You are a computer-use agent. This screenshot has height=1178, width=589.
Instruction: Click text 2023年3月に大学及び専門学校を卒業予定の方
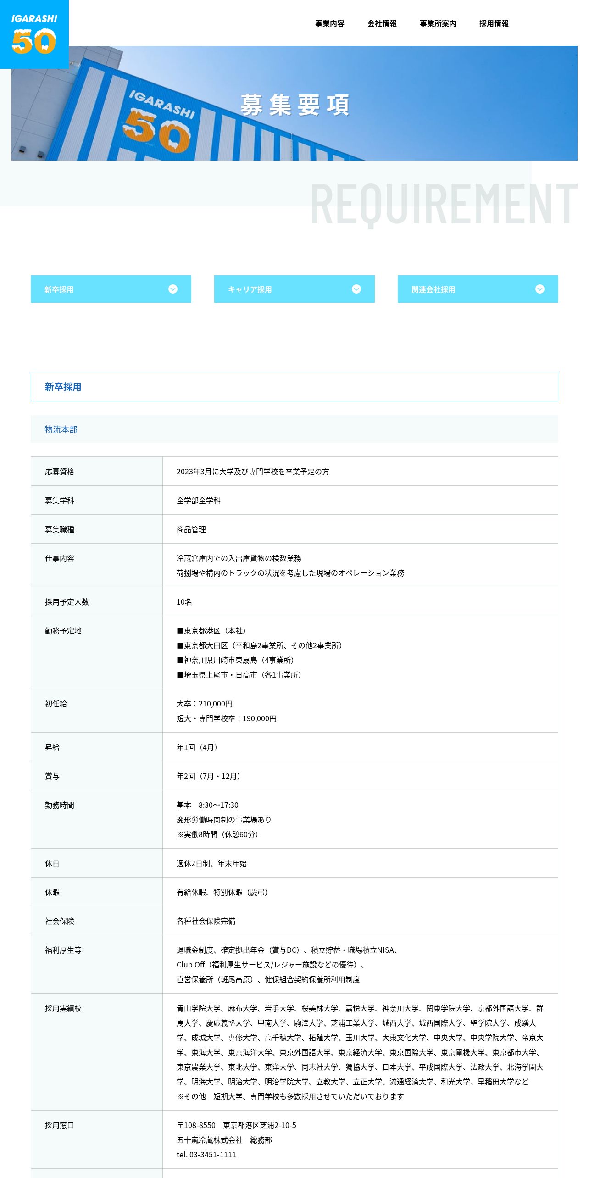click(253, 472)
